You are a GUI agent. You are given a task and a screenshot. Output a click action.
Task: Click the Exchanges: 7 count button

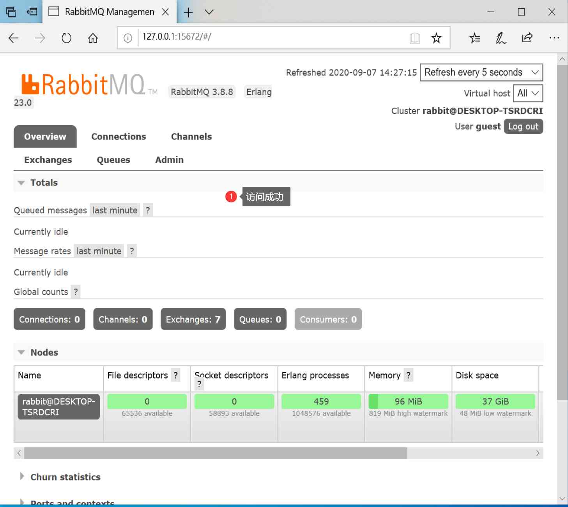(x=193, y=319)
